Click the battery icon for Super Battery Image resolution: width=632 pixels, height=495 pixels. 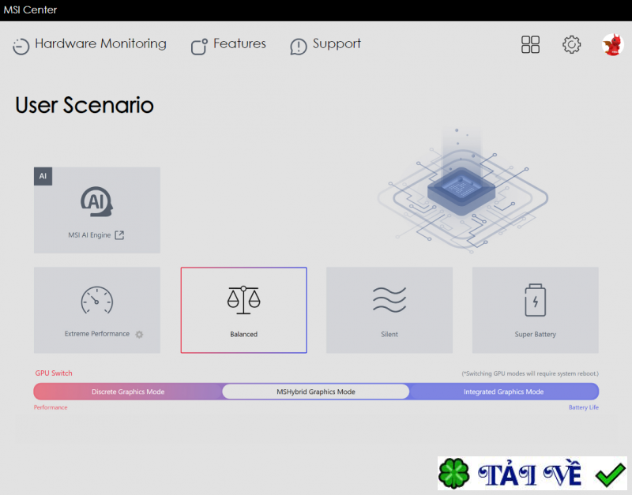point(536,300)
